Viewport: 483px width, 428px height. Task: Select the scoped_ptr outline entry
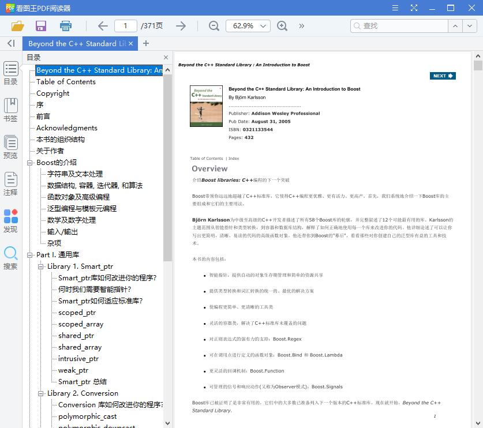[77, 313]
